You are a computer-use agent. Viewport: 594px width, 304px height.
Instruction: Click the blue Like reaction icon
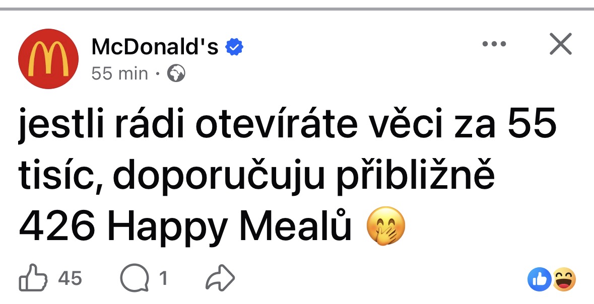pos(539,279)
